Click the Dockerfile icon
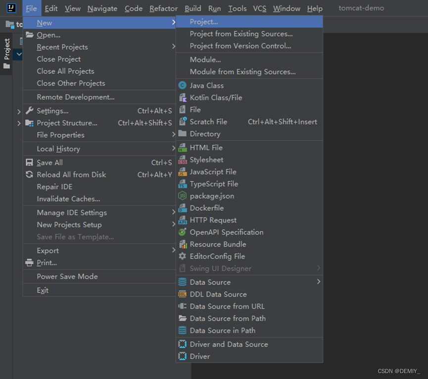This screenshot has height=379, width=428. pos(183,208)
